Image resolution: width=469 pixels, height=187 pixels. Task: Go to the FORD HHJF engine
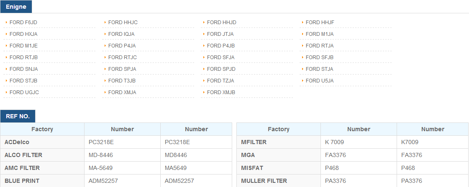coord(320,22)
